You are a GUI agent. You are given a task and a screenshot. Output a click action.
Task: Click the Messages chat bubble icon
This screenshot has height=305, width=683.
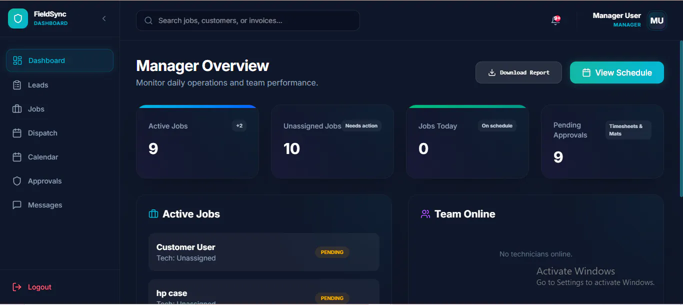[17, 205]
